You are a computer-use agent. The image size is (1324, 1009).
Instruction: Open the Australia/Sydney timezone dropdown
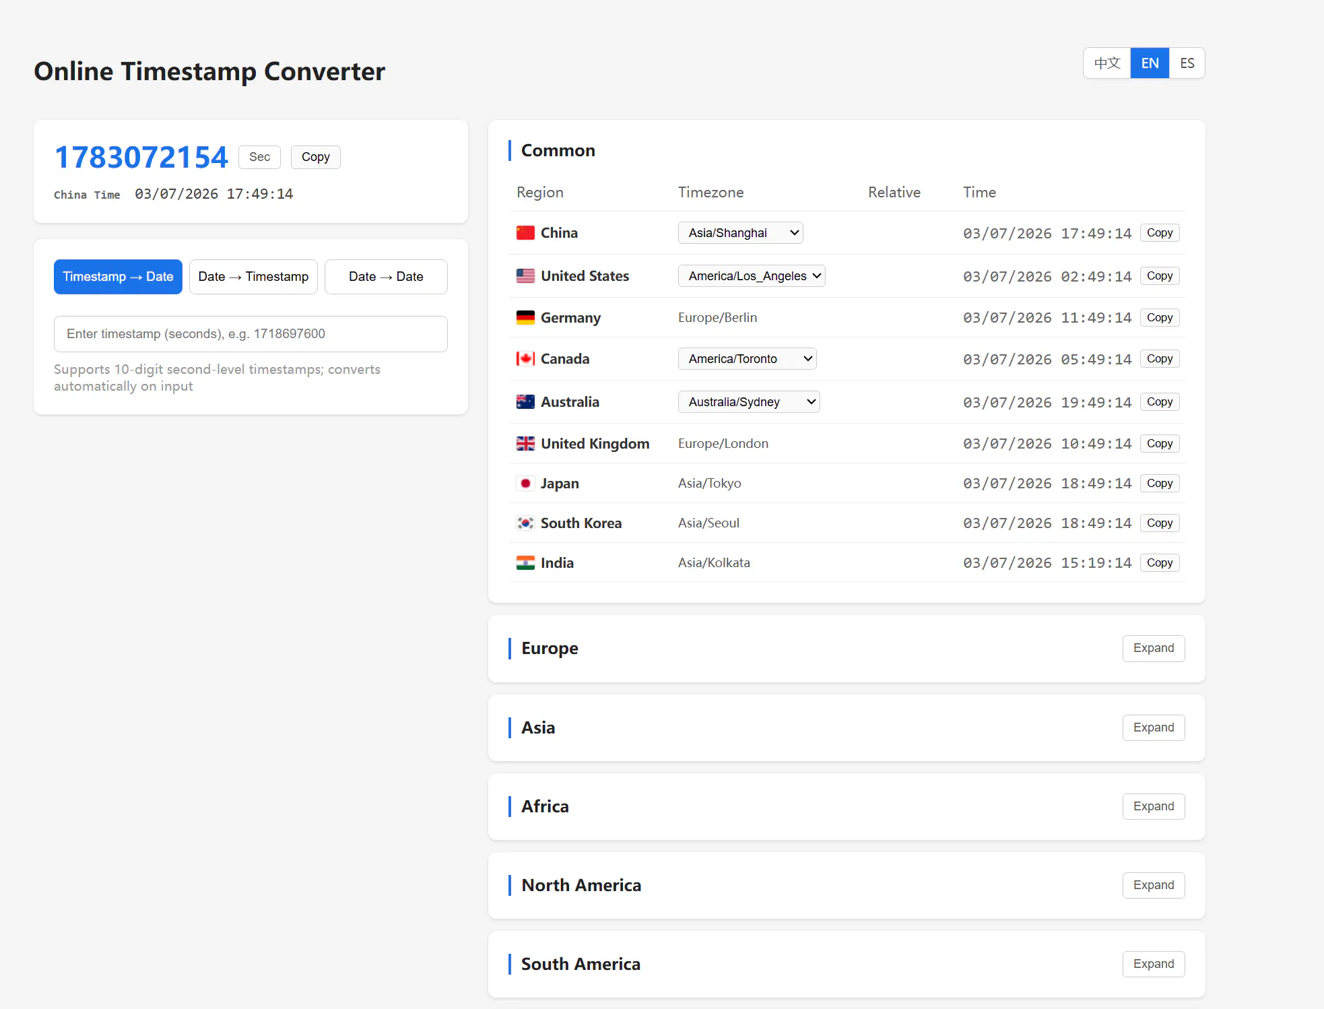click(749, 402)
